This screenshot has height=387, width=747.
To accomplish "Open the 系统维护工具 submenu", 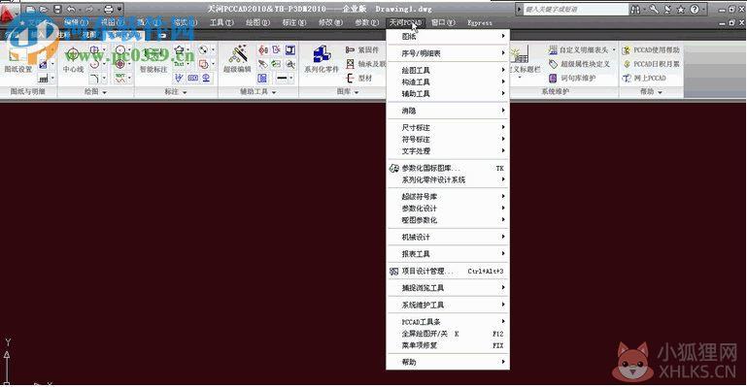I will click(448, 305).
